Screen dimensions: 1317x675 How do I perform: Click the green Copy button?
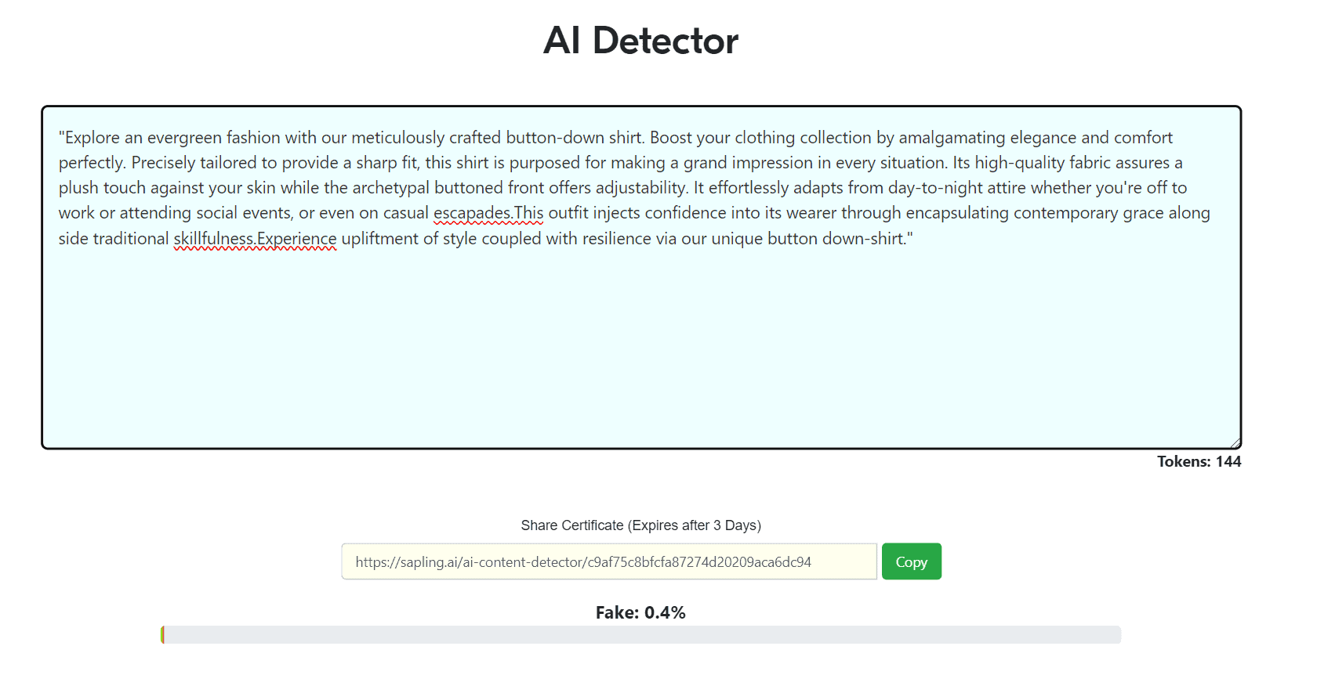911,561
